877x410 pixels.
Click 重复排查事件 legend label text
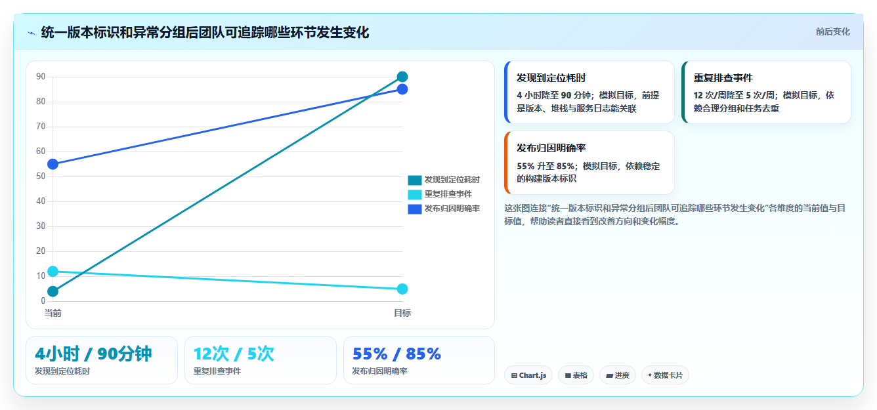tap(448, 194)
